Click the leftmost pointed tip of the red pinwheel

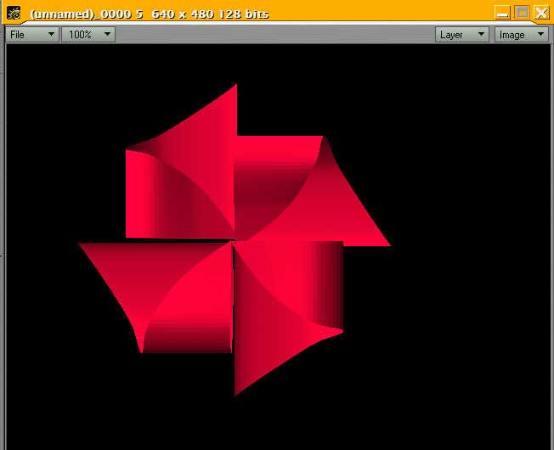tap(80, 245)
